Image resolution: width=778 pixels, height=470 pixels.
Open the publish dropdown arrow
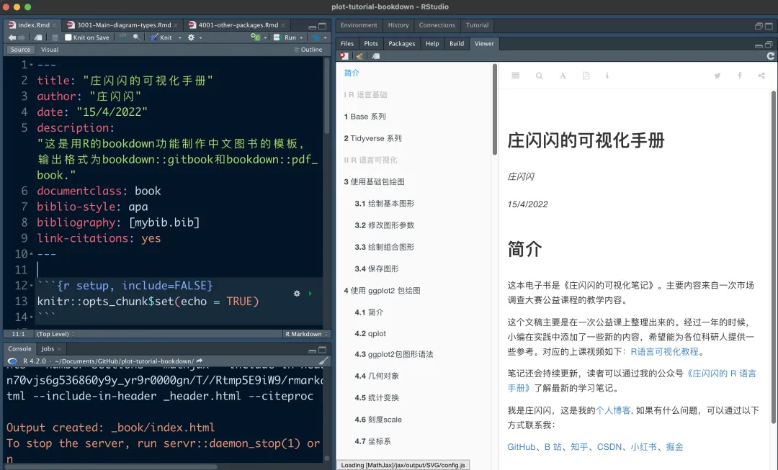(x=326, y=37)
